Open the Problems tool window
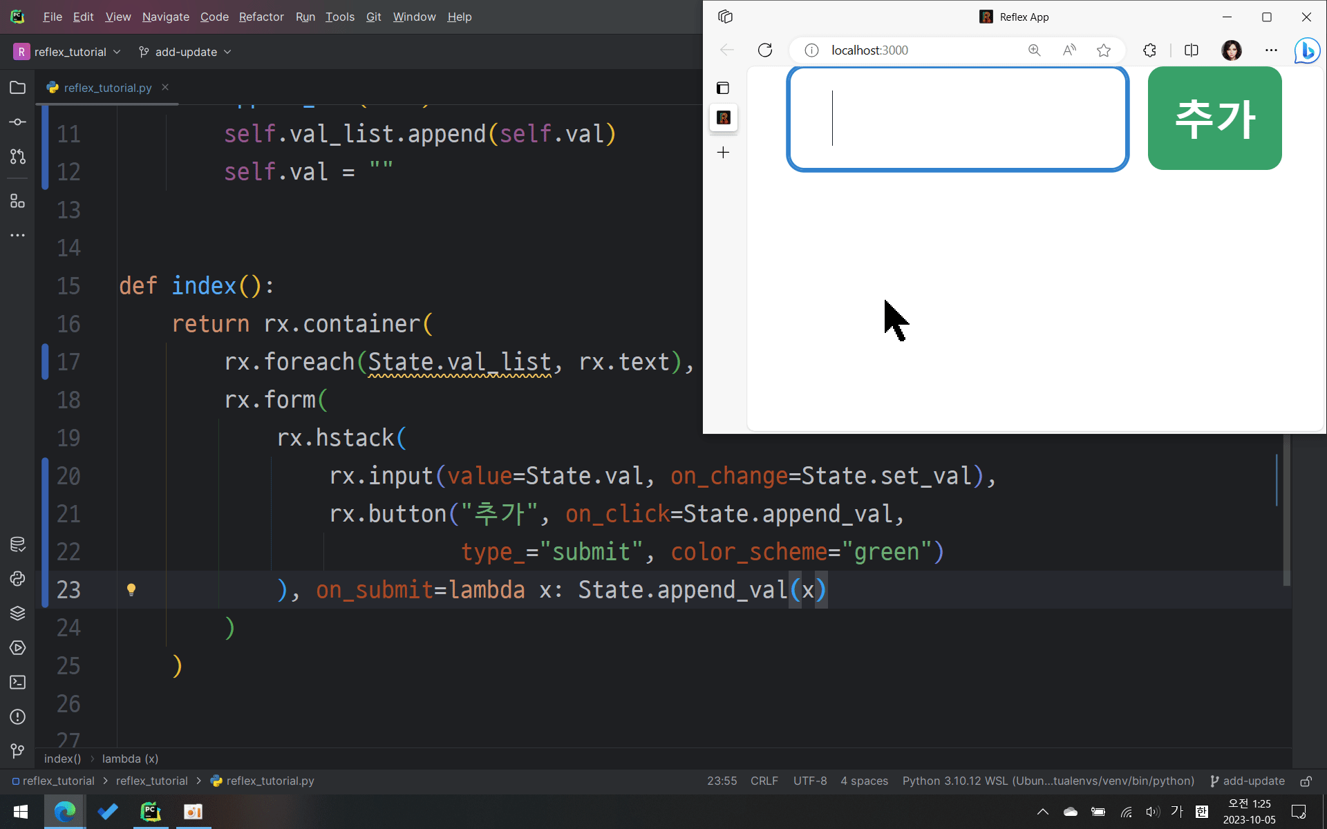1327x829 pixels. tap(18, 717)
